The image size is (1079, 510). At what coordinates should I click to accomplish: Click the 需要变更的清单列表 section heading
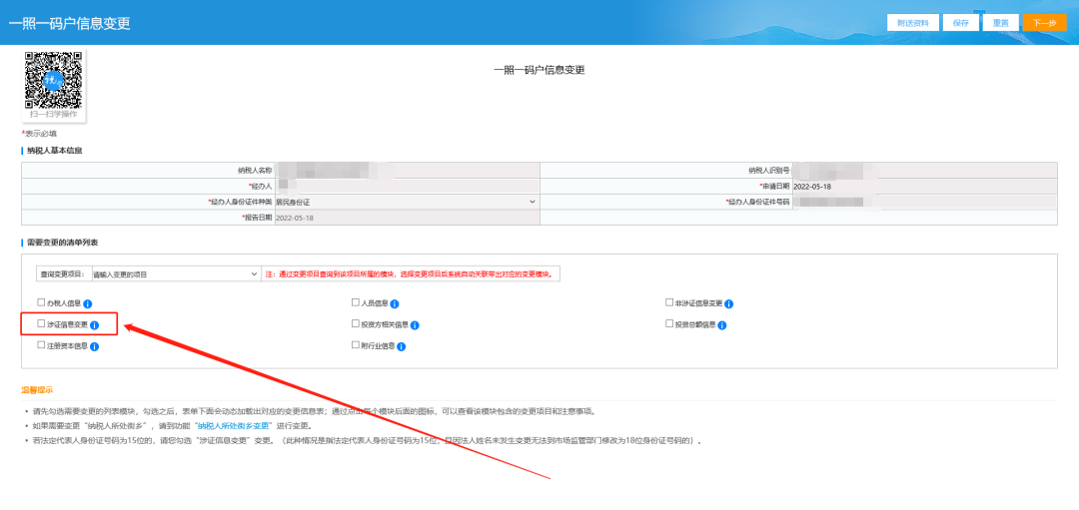[x=61, y=243]
